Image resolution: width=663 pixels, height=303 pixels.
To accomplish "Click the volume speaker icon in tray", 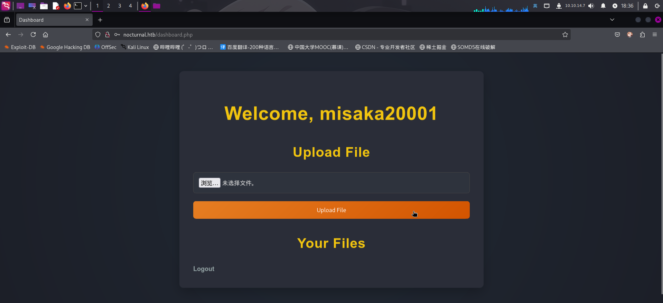I will coord(591,6).
